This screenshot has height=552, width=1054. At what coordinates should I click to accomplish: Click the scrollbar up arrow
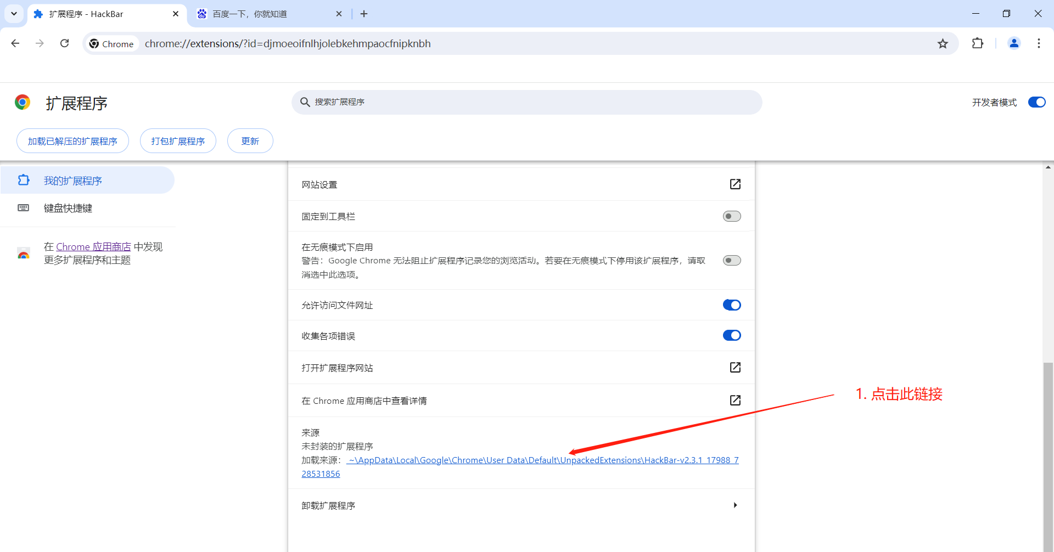point(1048,167)
